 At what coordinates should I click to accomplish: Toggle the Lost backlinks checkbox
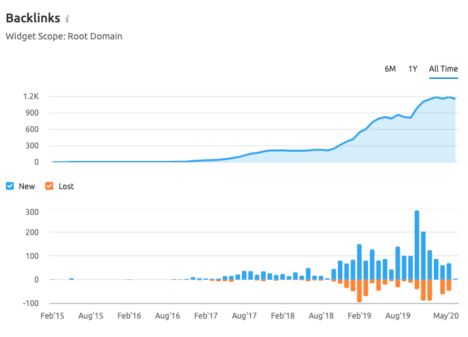coord(49,186)
